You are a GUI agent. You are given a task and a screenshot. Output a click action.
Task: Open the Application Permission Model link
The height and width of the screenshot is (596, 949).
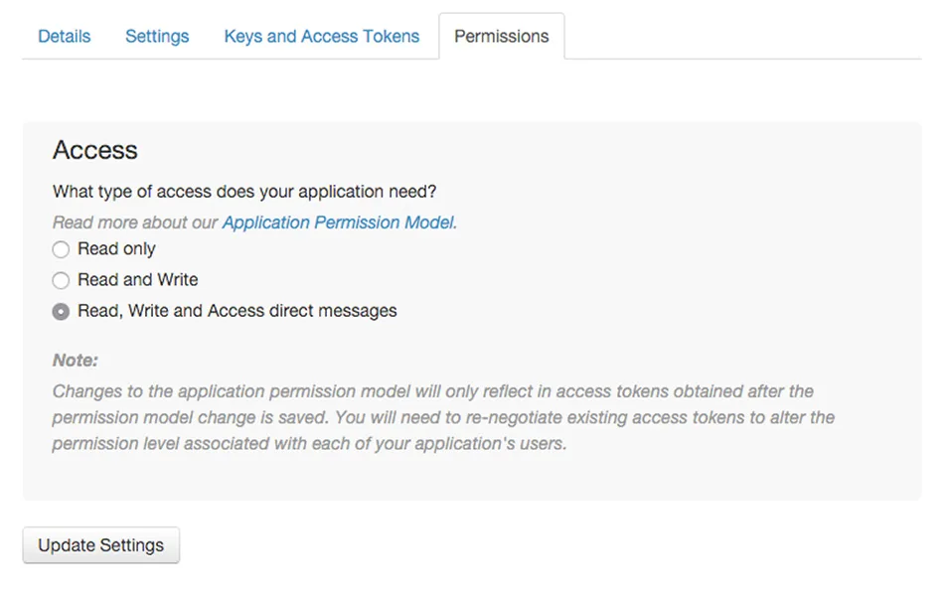point(339,223)
